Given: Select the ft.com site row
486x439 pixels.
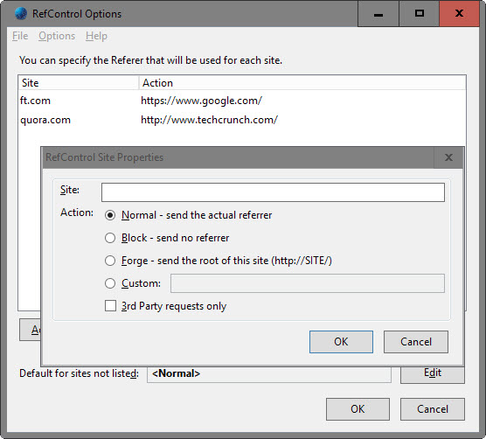Looking at the screenshot, I should pos(242,101).
